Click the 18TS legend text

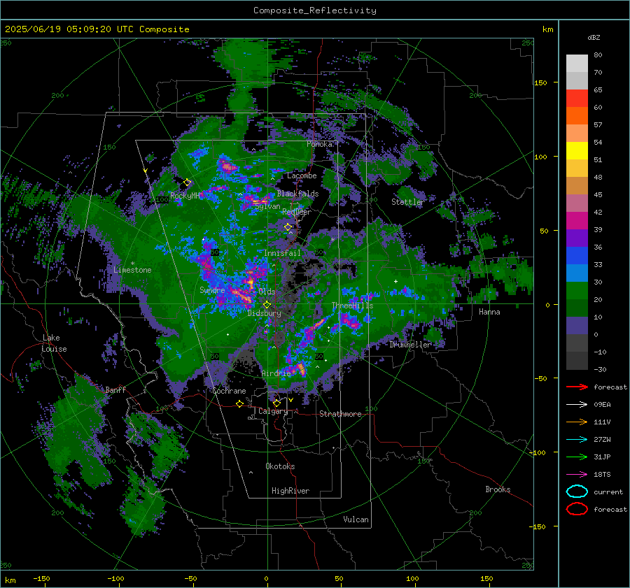tap(602, 475)
